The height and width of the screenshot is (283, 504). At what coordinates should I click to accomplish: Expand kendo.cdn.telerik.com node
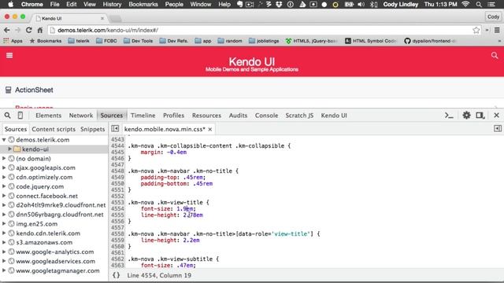pos(4,233)
